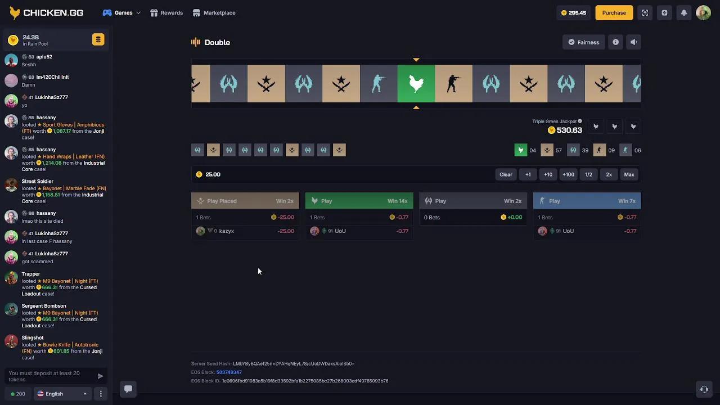The width and height of the screenshot is (720, 405).
Task: Click the 200 online users indicator
Action: tap(18, 394)
